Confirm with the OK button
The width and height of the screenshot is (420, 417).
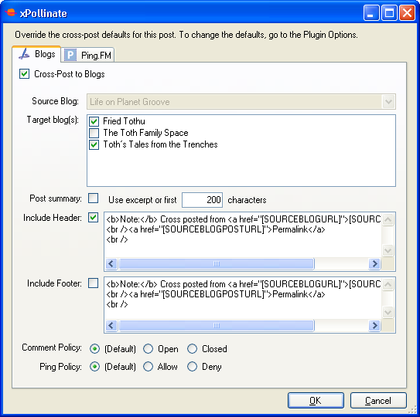coord(316,401)
